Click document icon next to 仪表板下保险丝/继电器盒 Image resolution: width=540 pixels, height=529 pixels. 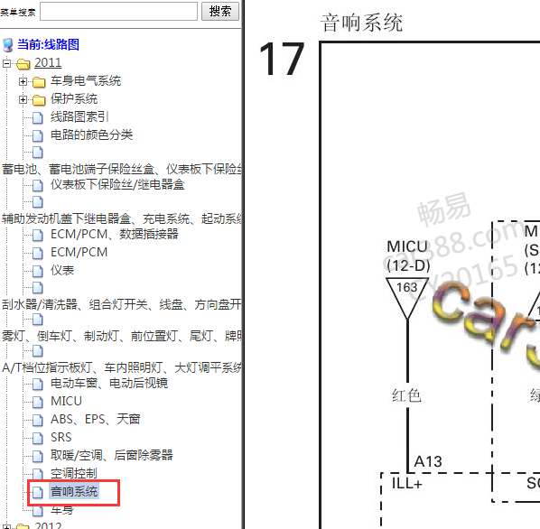(x=38, y=186)
